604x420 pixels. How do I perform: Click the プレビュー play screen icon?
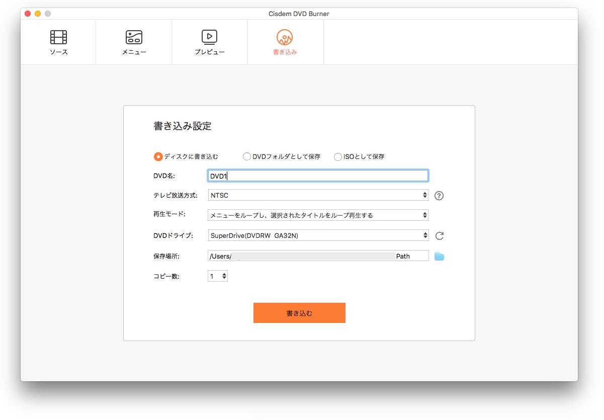click(209, 36)
